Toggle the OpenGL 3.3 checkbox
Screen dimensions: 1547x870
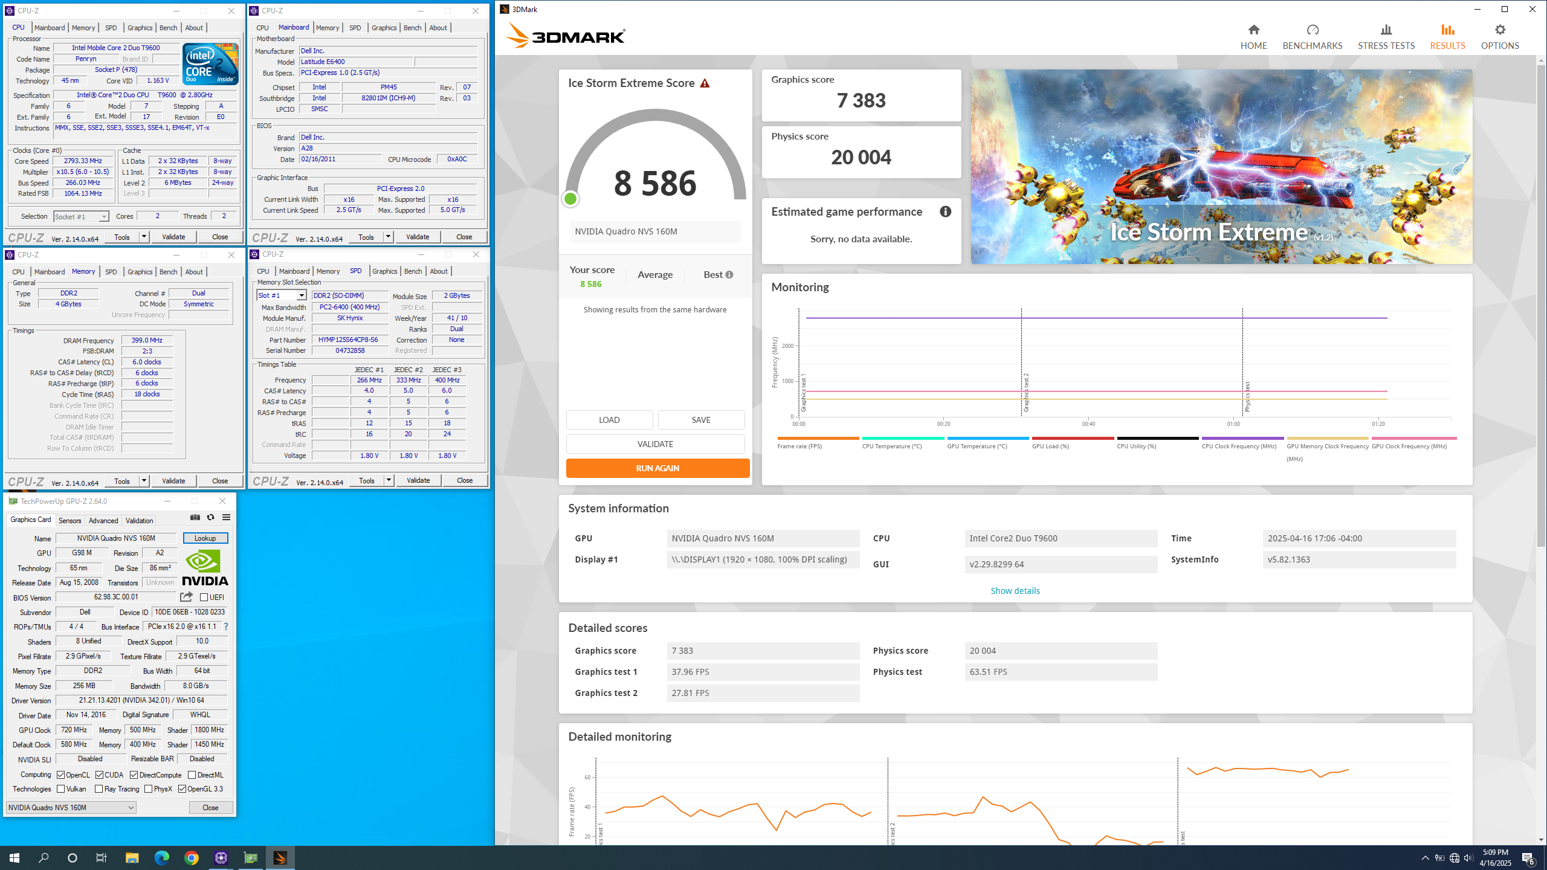click(x=182, y=788)
